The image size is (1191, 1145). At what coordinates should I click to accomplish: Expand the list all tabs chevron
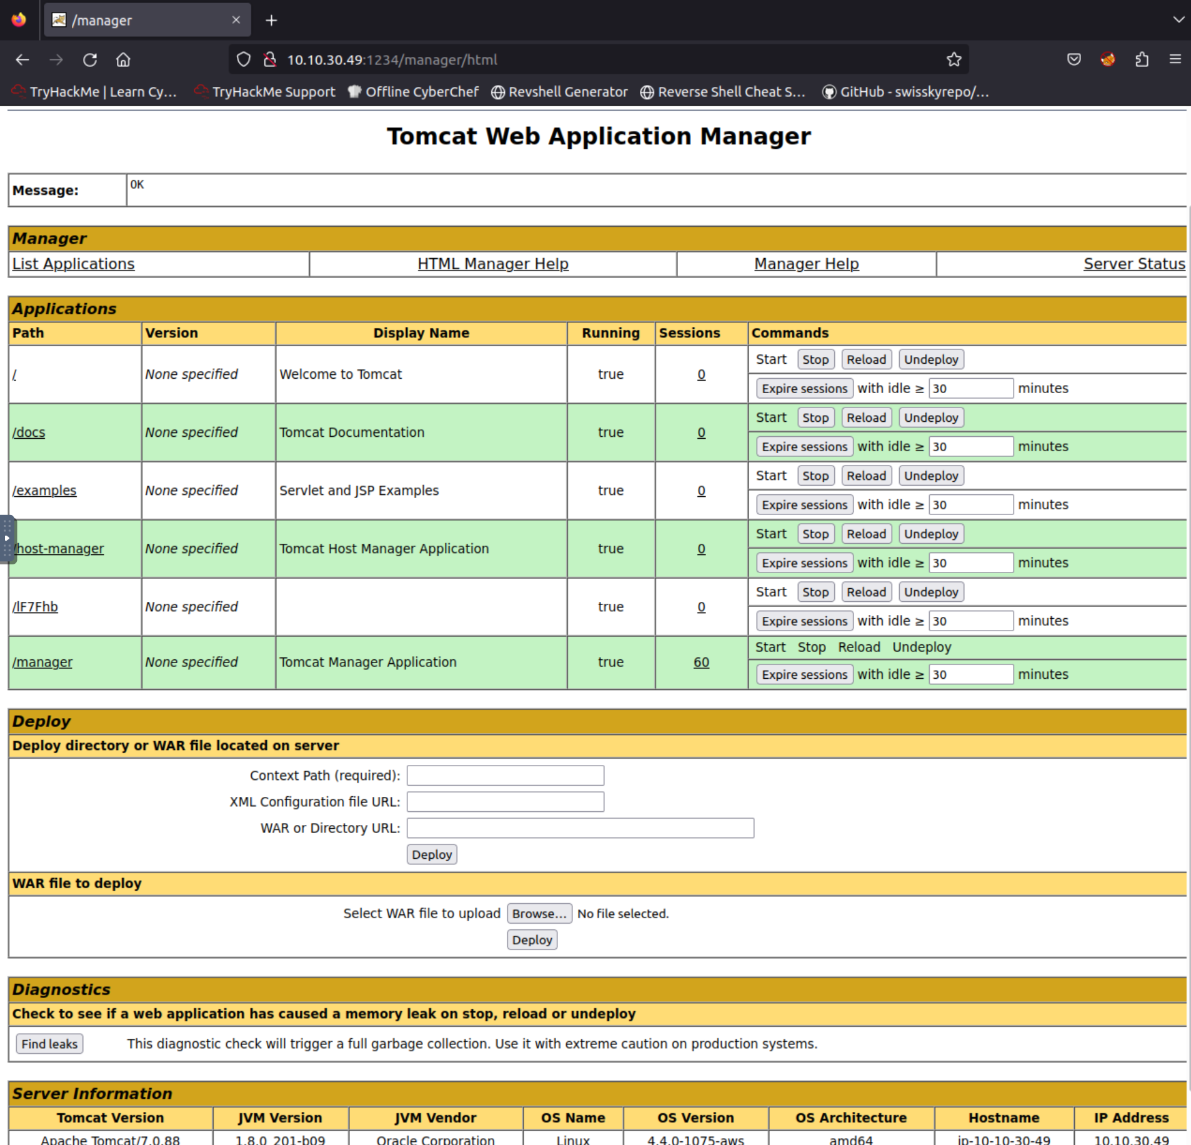coord(1178,20)
